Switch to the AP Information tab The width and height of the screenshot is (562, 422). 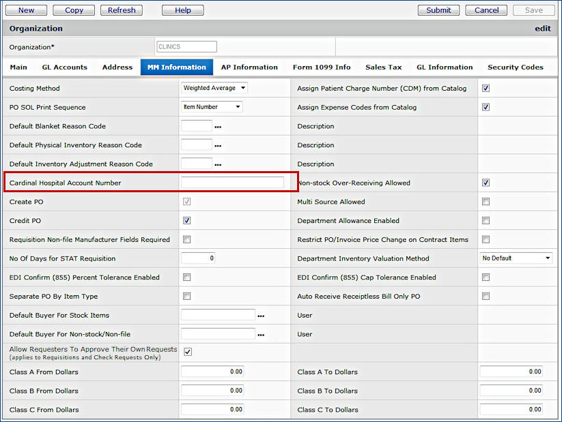pos(249,67)
